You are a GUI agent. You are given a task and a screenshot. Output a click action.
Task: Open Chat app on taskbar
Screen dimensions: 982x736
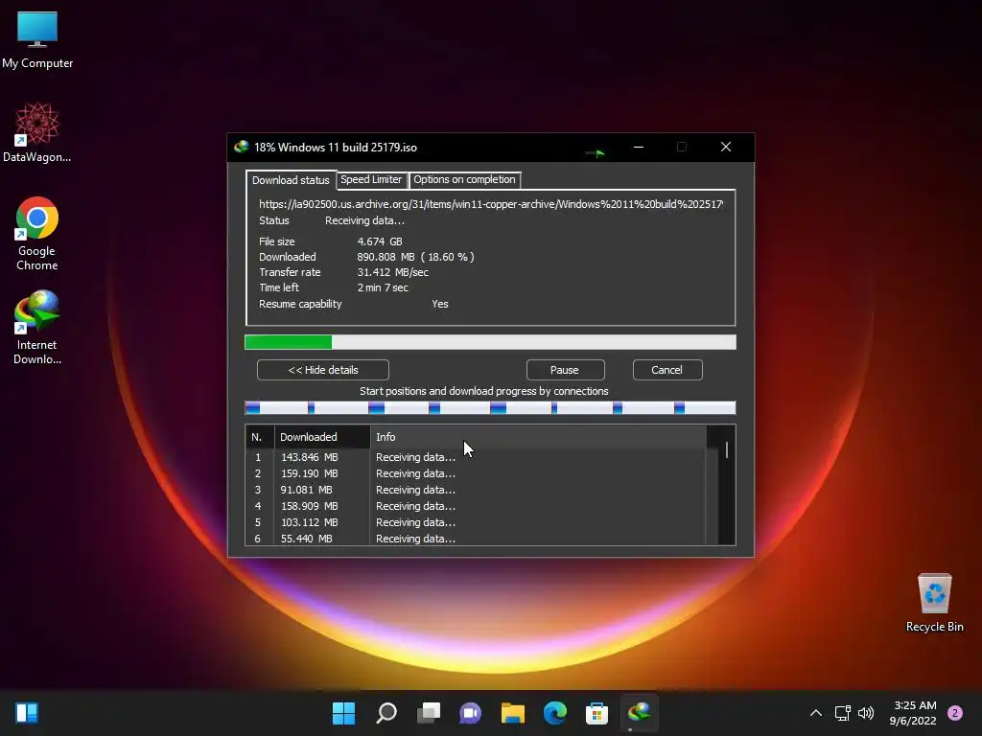click(x=470, y=713)
